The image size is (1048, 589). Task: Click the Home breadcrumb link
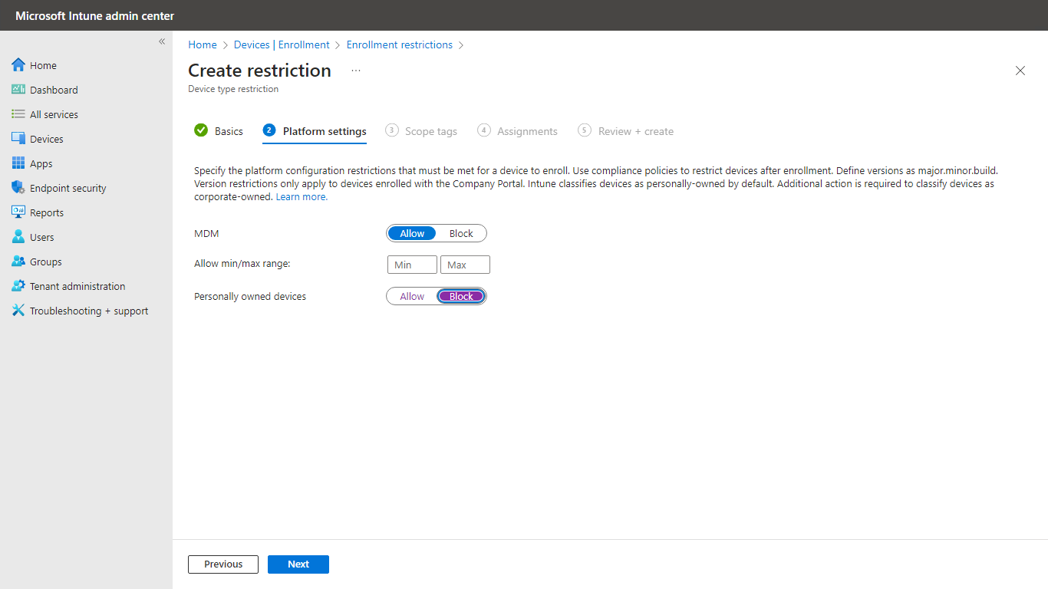pyautogui.click(x=203, y=44)
